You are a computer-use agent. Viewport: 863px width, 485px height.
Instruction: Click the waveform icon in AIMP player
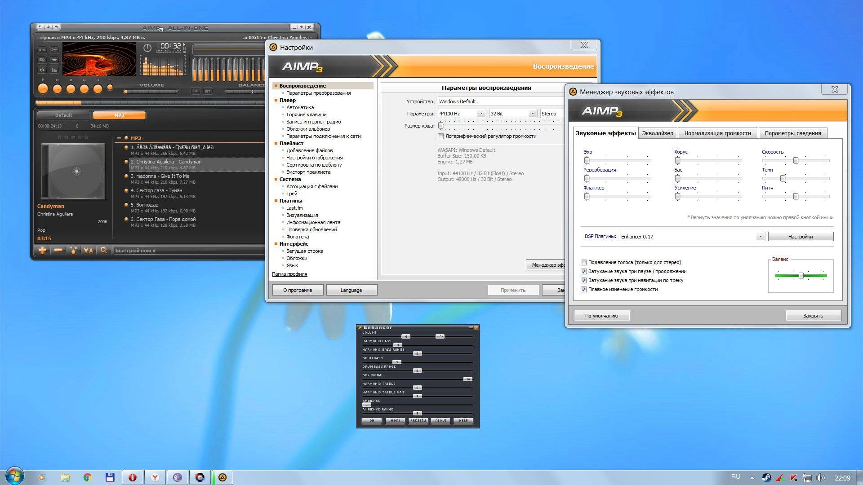pyautogui.click(x=54, y=59)
